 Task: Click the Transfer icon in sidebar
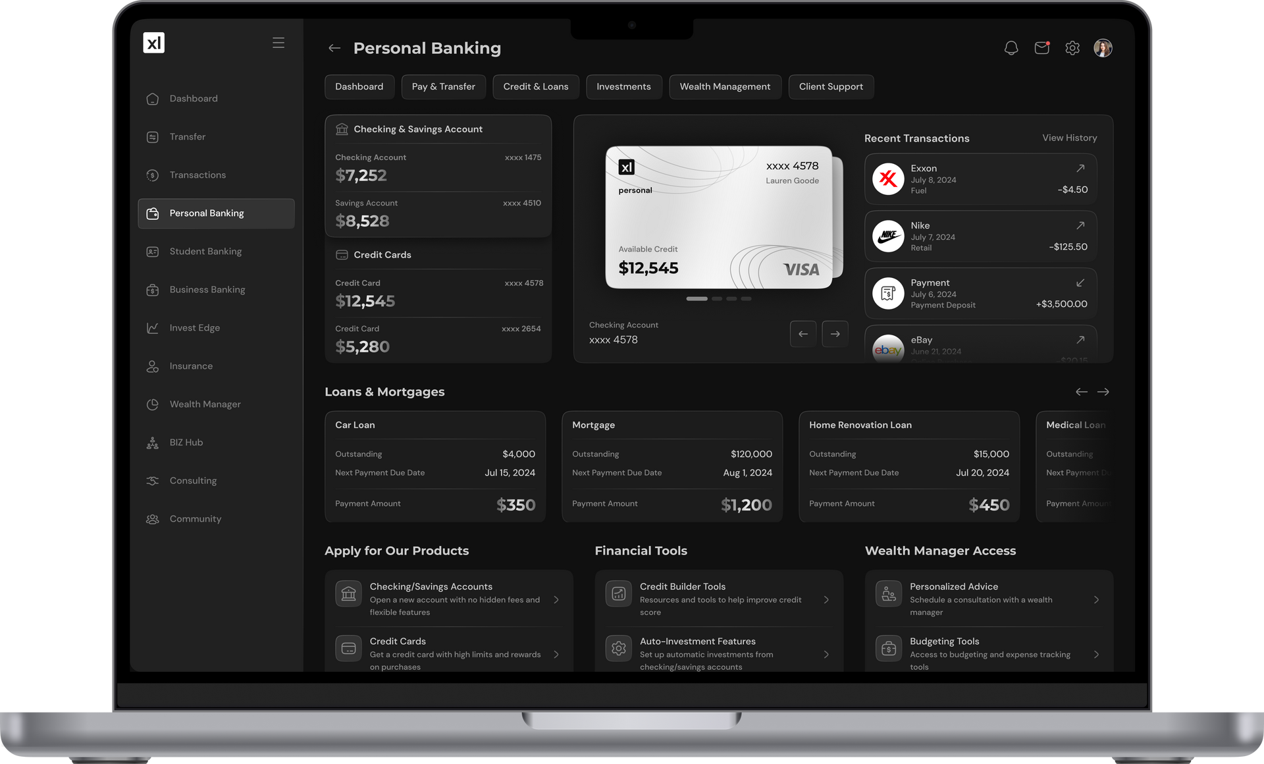pyautogui.click(x=153, y=137)
